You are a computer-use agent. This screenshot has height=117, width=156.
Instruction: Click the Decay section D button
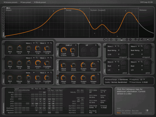[x=108, y=39]
